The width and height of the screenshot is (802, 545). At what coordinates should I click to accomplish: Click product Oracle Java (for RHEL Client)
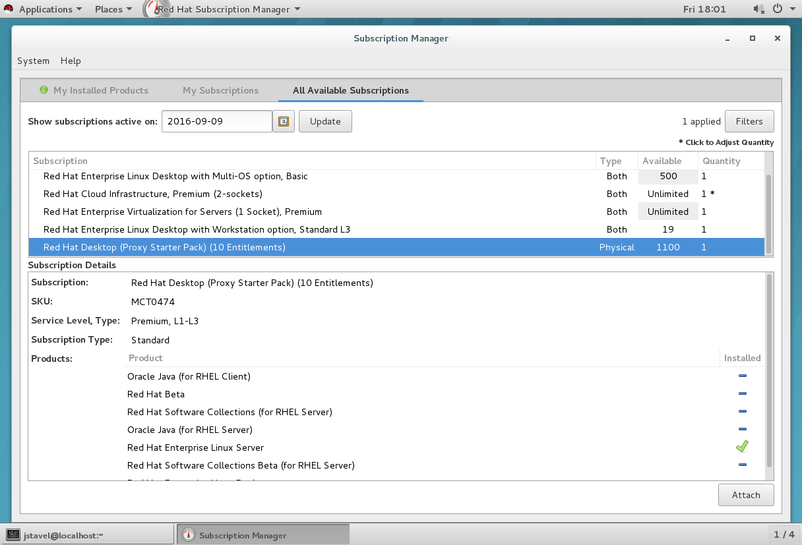(x=189, y=376)
